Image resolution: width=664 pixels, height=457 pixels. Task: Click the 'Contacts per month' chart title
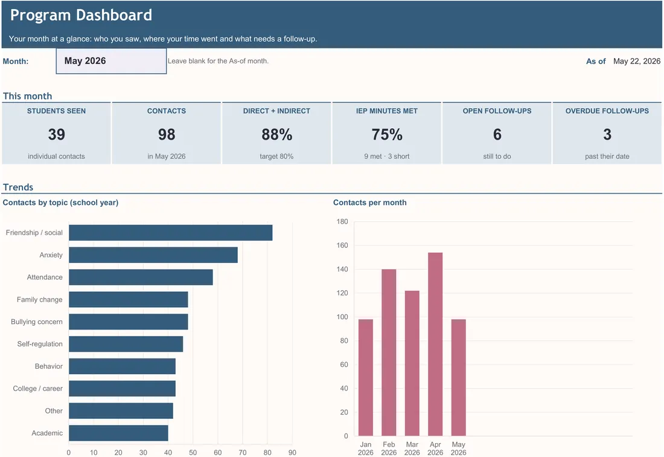coord(369,203)
